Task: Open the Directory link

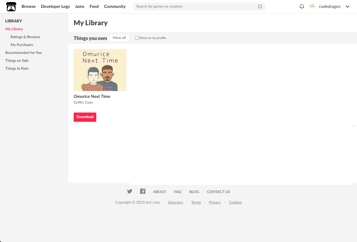Action: pyautogui.click(x=175, y=202)
